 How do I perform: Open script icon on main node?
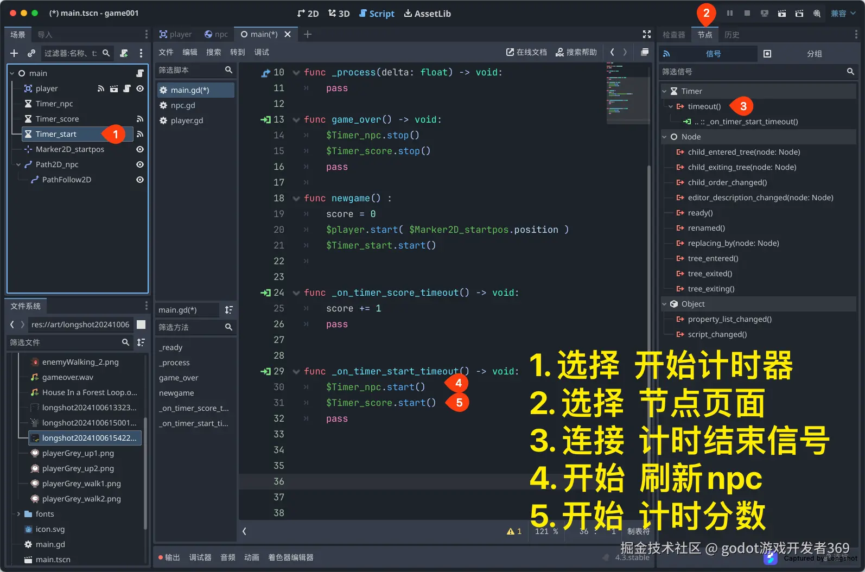[140, 73]
